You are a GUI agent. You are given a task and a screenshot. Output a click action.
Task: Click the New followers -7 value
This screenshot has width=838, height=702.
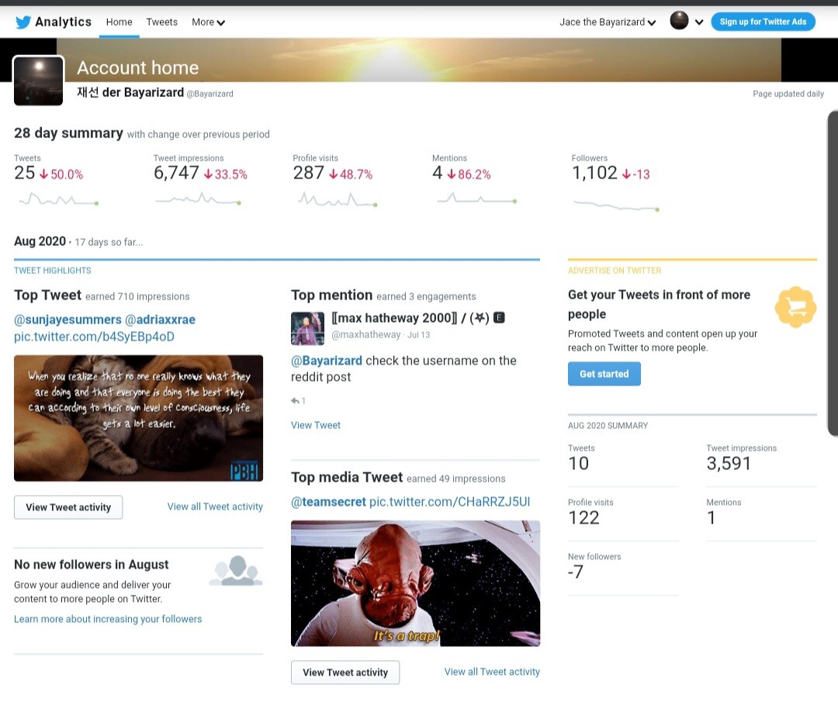point(576,572)
